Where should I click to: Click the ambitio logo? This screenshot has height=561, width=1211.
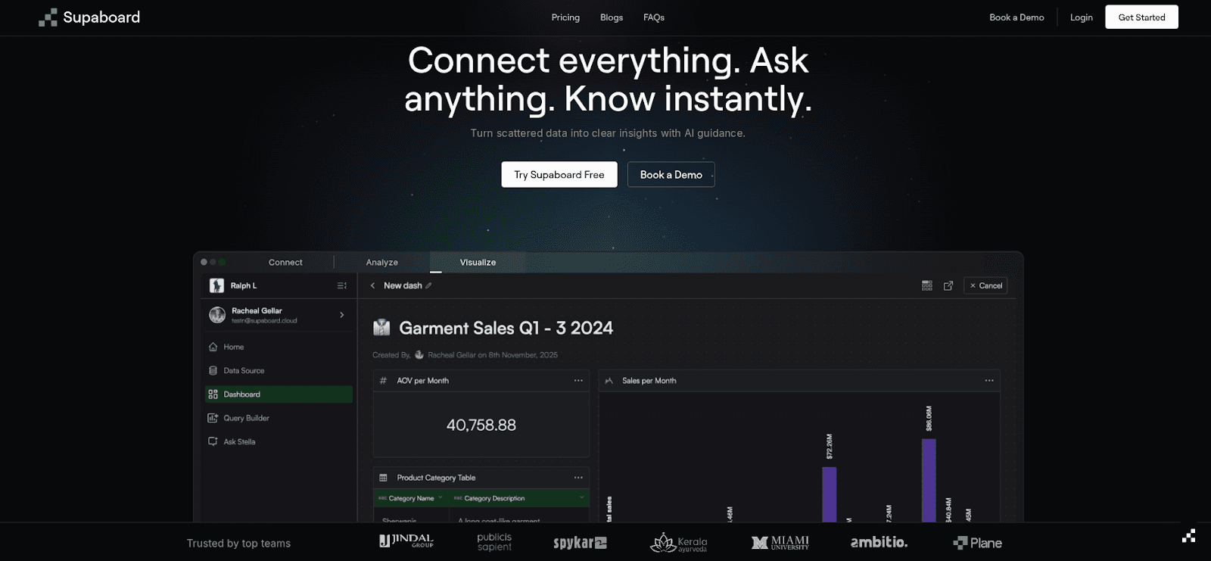tap(879, 542)
